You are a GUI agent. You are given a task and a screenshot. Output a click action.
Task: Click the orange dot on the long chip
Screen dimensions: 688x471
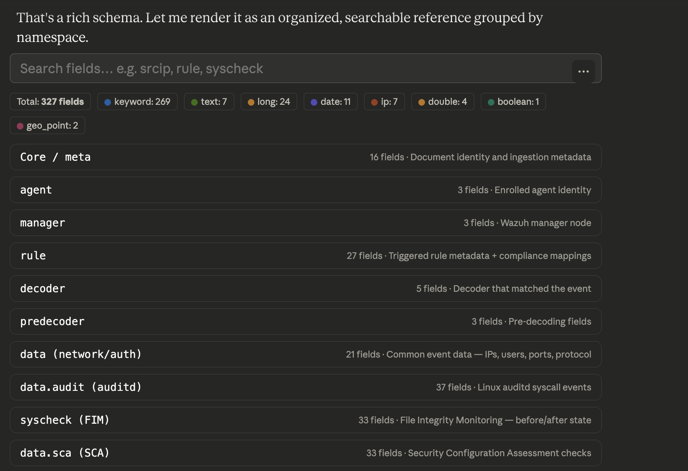[251, 102]
